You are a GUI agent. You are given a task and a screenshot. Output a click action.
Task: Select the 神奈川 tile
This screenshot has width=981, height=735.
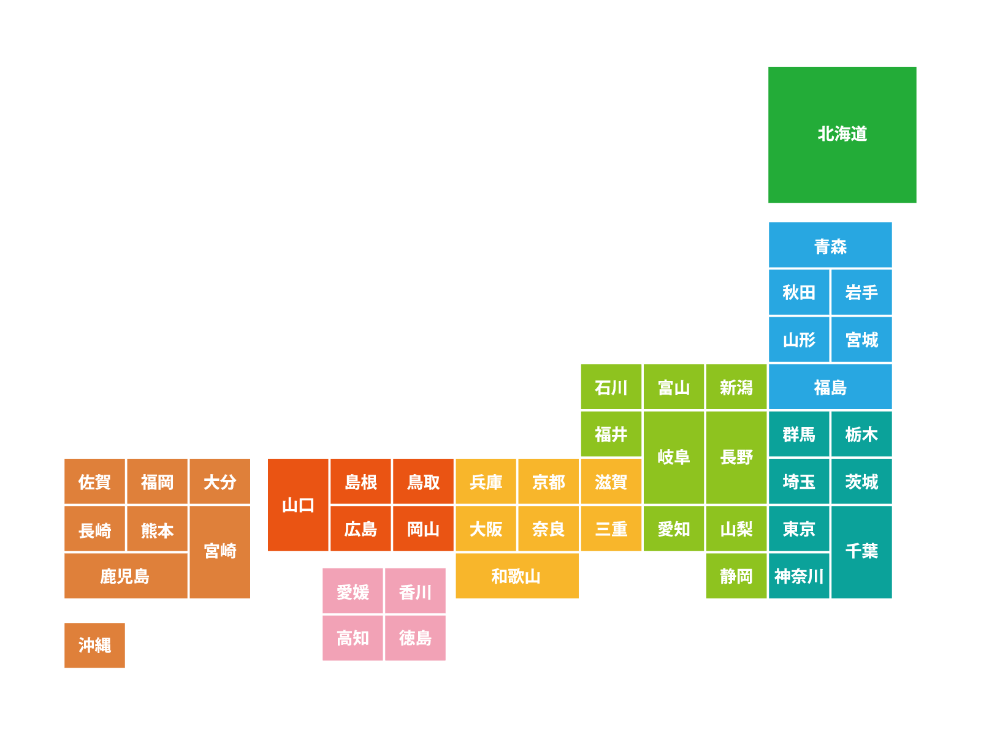coord(799,576)
